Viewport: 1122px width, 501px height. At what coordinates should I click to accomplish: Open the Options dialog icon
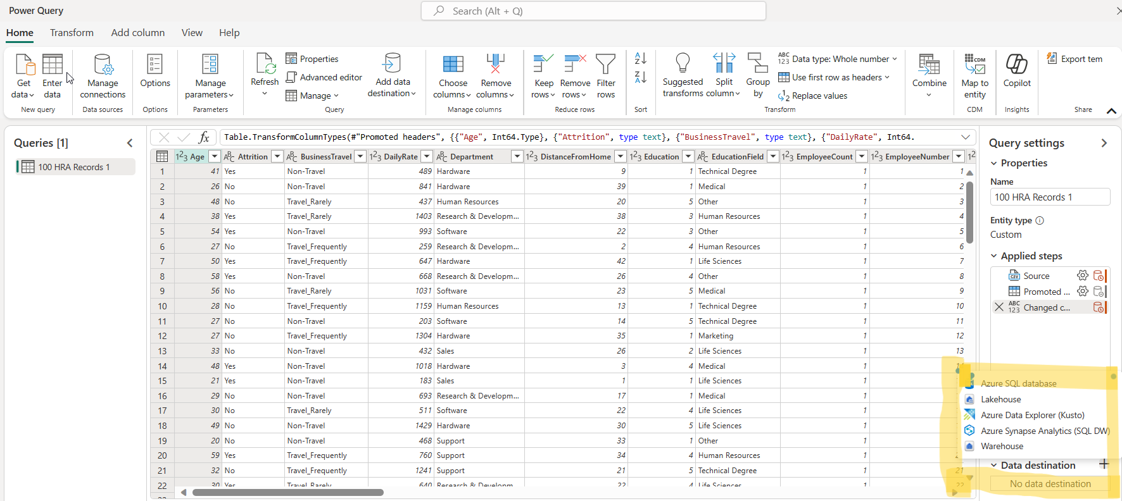(x=155, y=65)
